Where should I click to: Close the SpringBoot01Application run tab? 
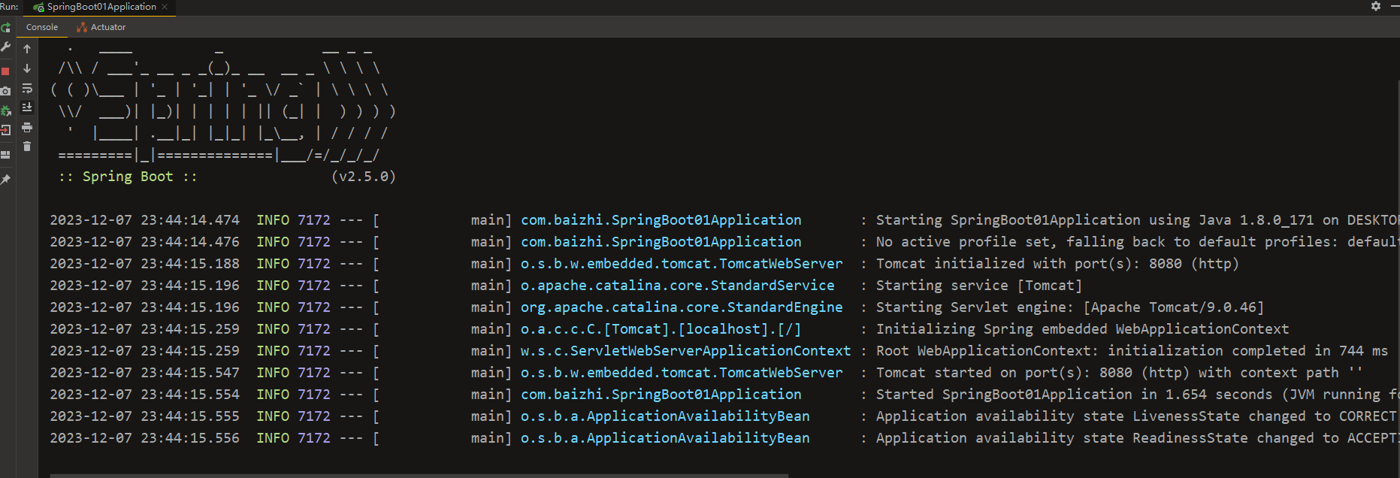(x=165, y=7)
